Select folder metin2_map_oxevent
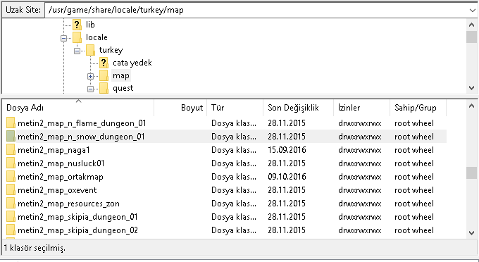The width and height of the screenshot is (479, 262). (x=57, y=190)
